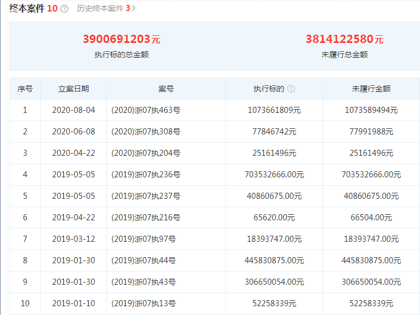Click the help icon next to 执行标的 header
The image size is (420, 315).
click(291, 89)
